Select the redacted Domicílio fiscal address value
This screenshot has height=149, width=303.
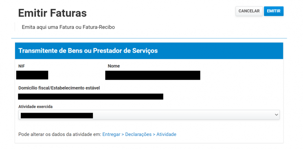[91, 96]
